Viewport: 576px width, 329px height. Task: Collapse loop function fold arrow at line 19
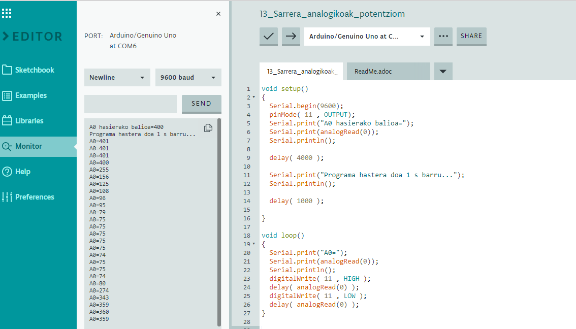[x=254, y=244]
